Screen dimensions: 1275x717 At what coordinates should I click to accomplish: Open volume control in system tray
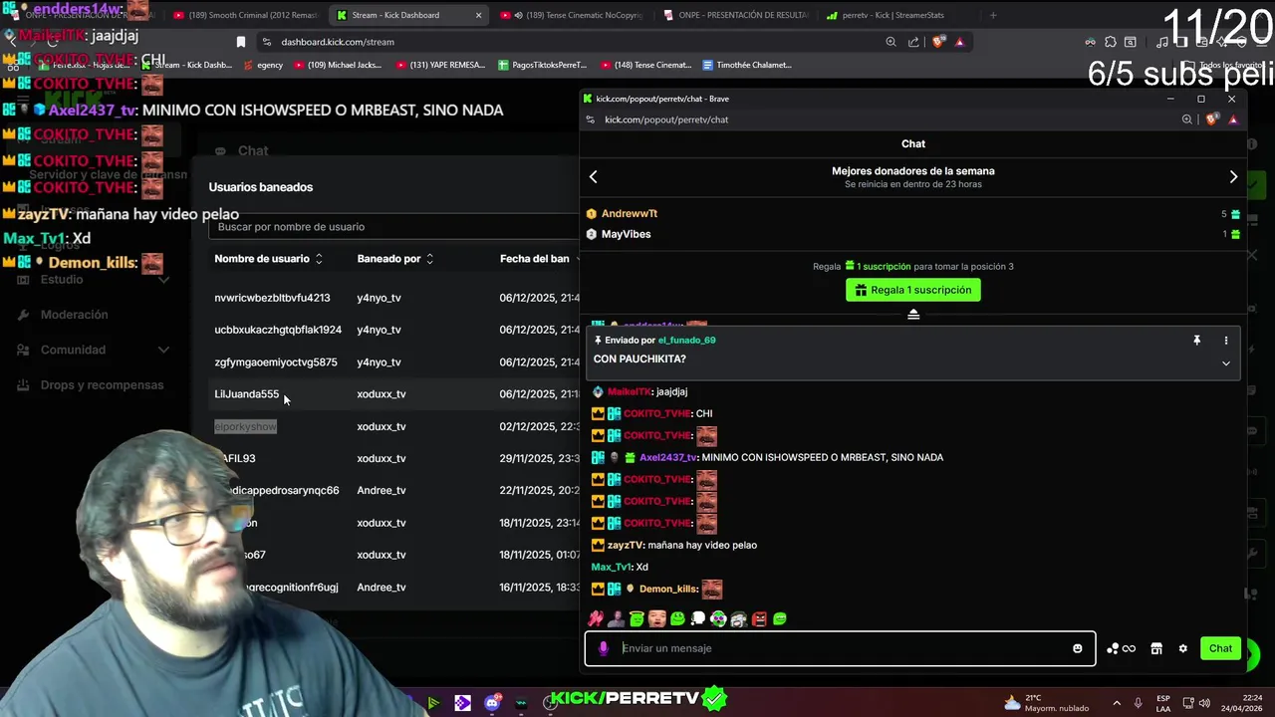click(1205, 703)
